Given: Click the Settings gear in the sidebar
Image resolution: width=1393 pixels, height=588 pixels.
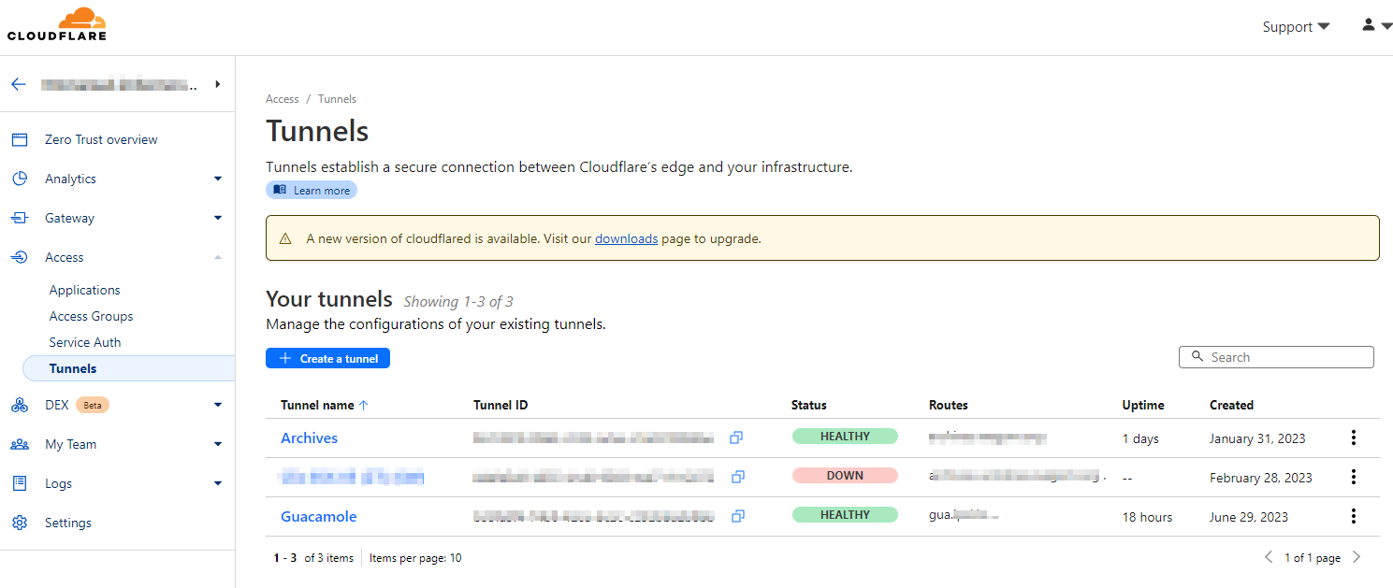Looking at the screenshot, I should point(20,523).
